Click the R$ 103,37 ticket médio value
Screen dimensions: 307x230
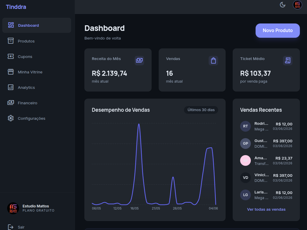[256, 73]
